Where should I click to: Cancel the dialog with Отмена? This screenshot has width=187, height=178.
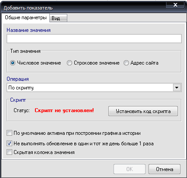pos(165,169)
